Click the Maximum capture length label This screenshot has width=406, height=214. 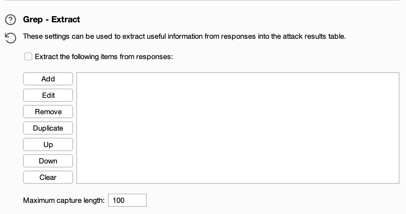tap(63, 200)
